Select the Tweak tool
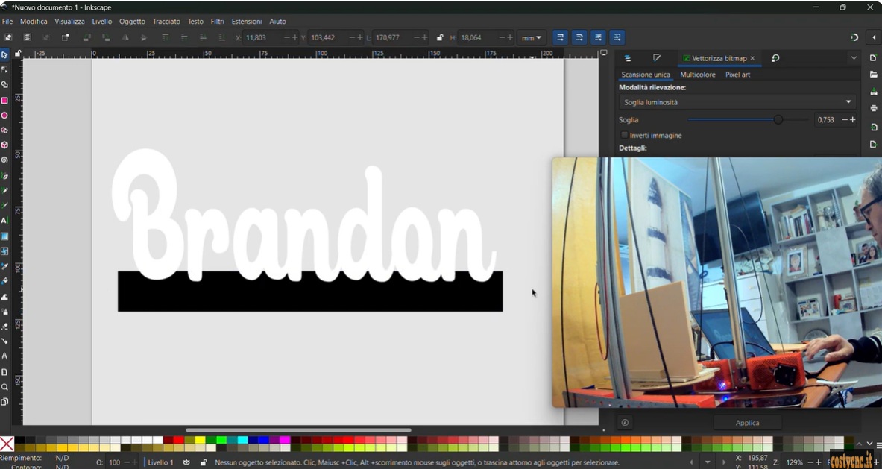 4,296
